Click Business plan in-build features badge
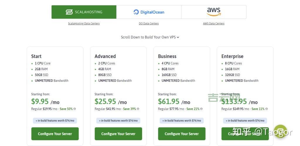Image resolution: width=300 pixels, height=146 pixels. (182, 121)
